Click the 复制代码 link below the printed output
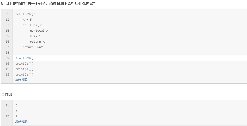This screenshot has height=126, width=247. 21,122
